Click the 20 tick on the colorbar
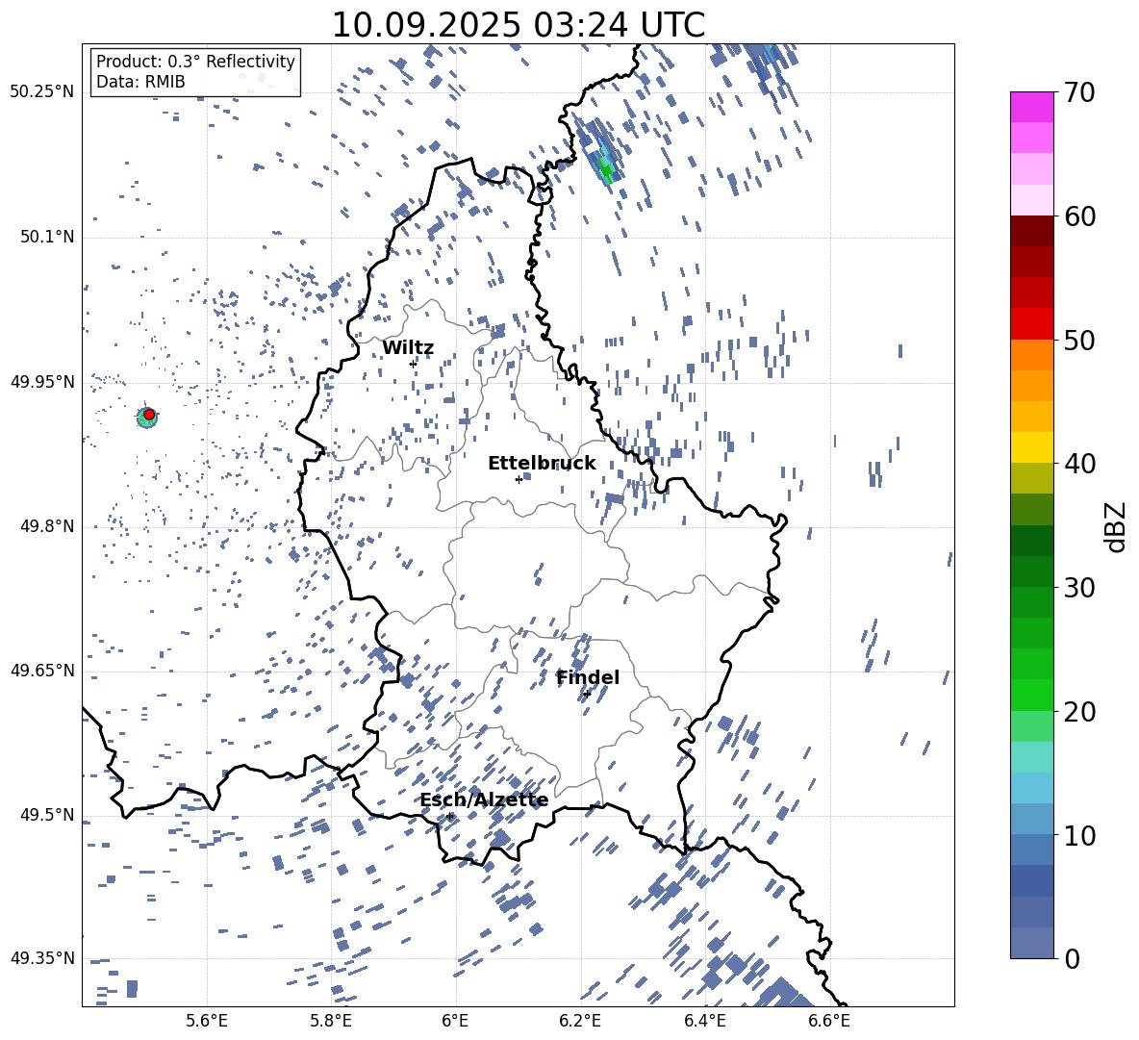Image resolution: width=1139 pixels, height=1040 pixels. pyautogui.click(x=1079, y=711)
